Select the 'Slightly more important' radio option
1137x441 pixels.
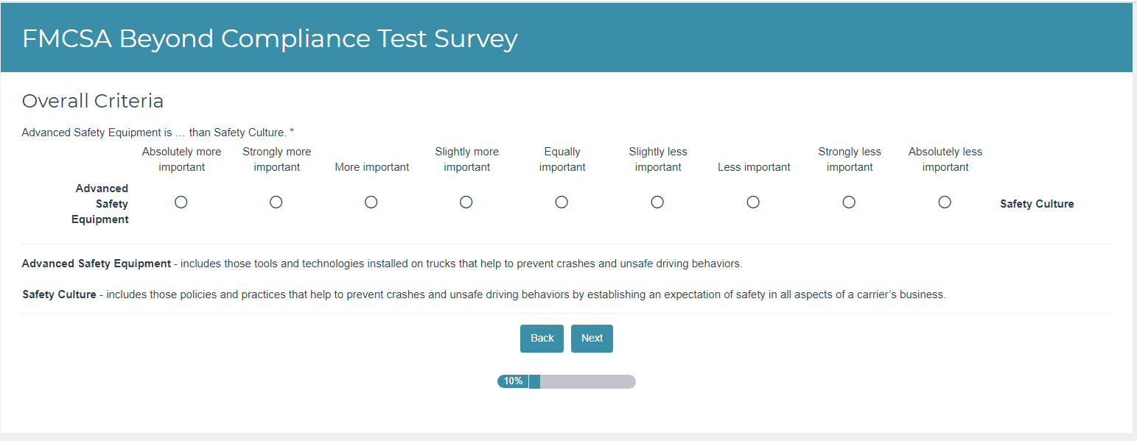click(x=466, y=202)
